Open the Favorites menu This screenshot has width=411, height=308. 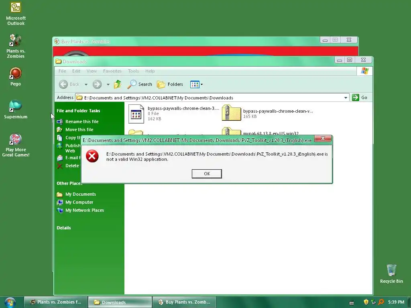tap(112, 71)
